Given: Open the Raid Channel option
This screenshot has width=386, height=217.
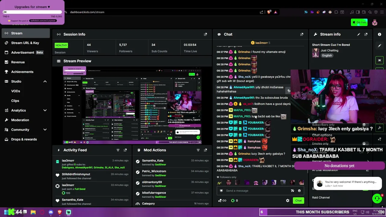Looking at the screenshot, I should pos(321,198).
